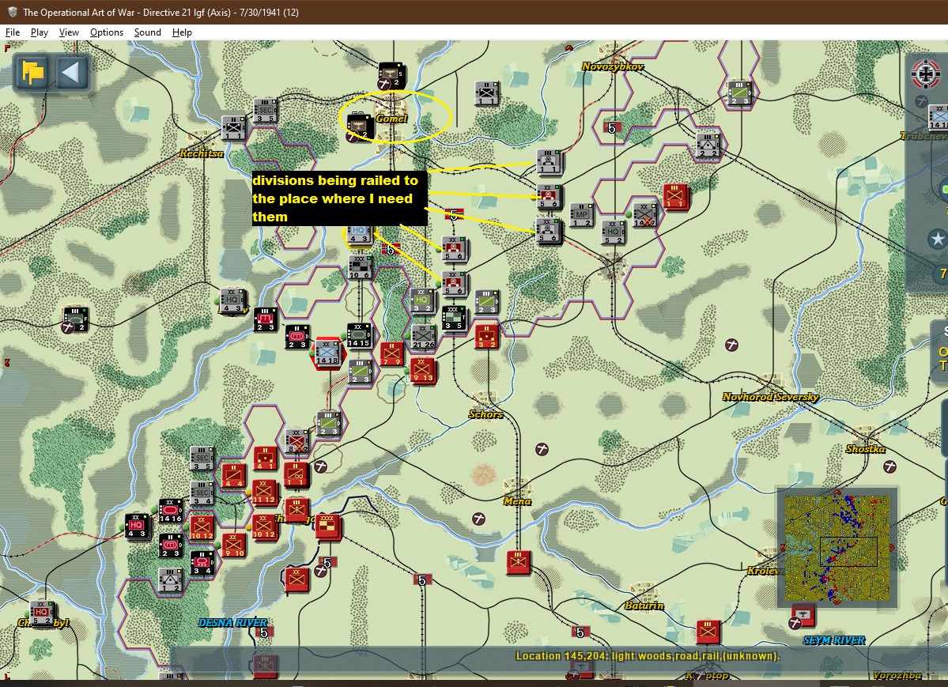948x687 pixels.
Task: Select the red infantry counter 9 13
Action: (x=422, y=370)
